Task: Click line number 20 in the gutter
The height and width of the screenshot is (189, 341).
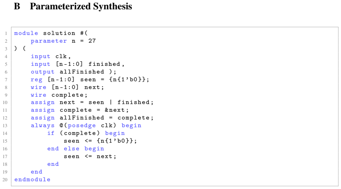Action: [5, 180]
